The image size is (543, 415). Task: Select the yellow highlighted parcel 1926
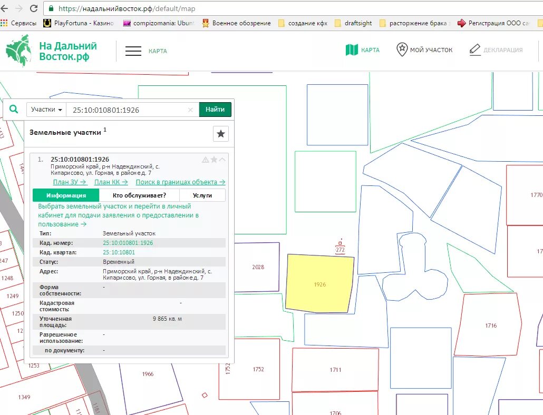[x=319, y=284]
